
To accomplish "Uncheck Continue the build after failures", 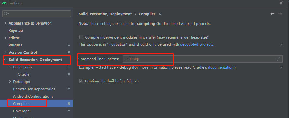I will tap(81, 81).
